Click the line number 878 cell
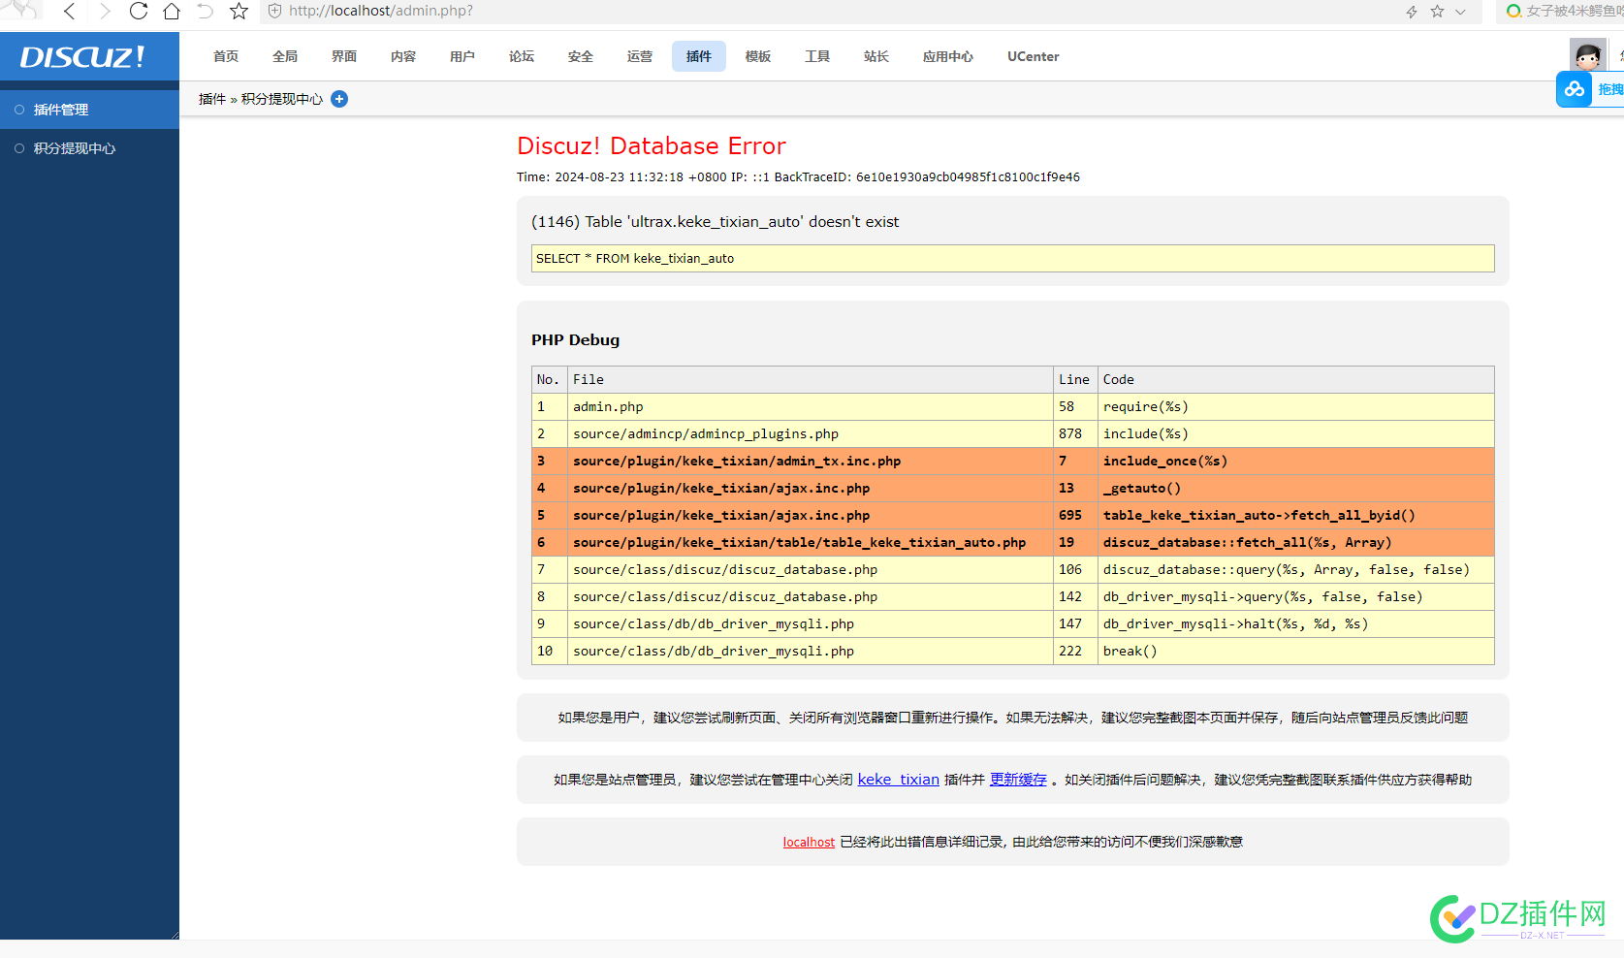Viewport: 1624px width, 958px height. tap(1075, 433)
